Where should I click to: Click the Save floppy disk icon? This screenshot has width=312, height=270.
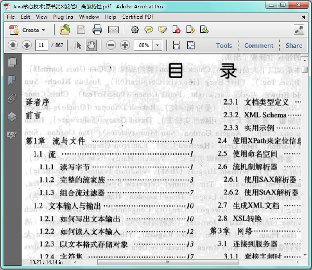click(81, 30)
